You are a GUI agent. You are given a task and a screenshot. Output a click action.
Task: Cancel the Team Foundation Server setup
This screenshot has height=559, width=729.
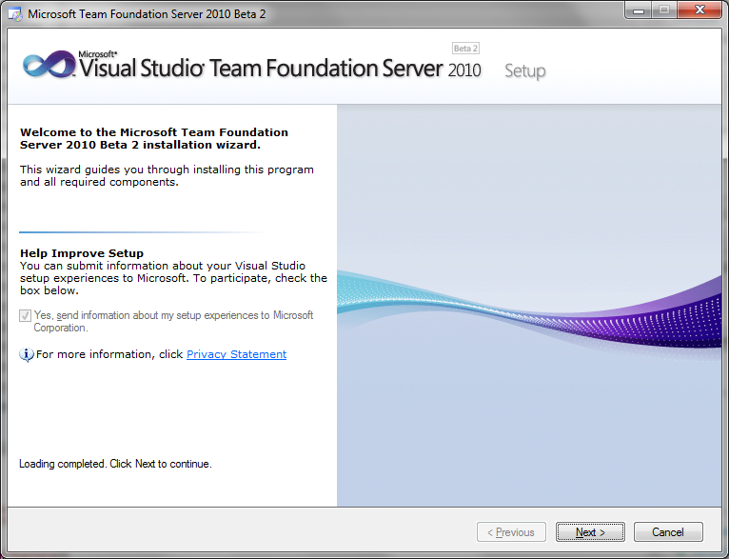coord(668,531)
